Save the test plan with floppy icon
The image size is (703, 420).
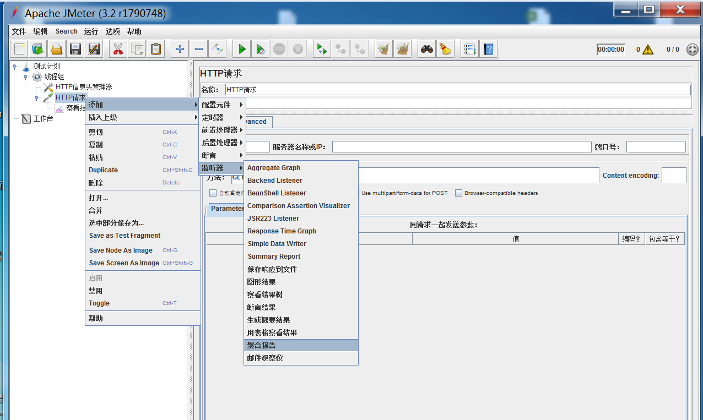[75, 49]
